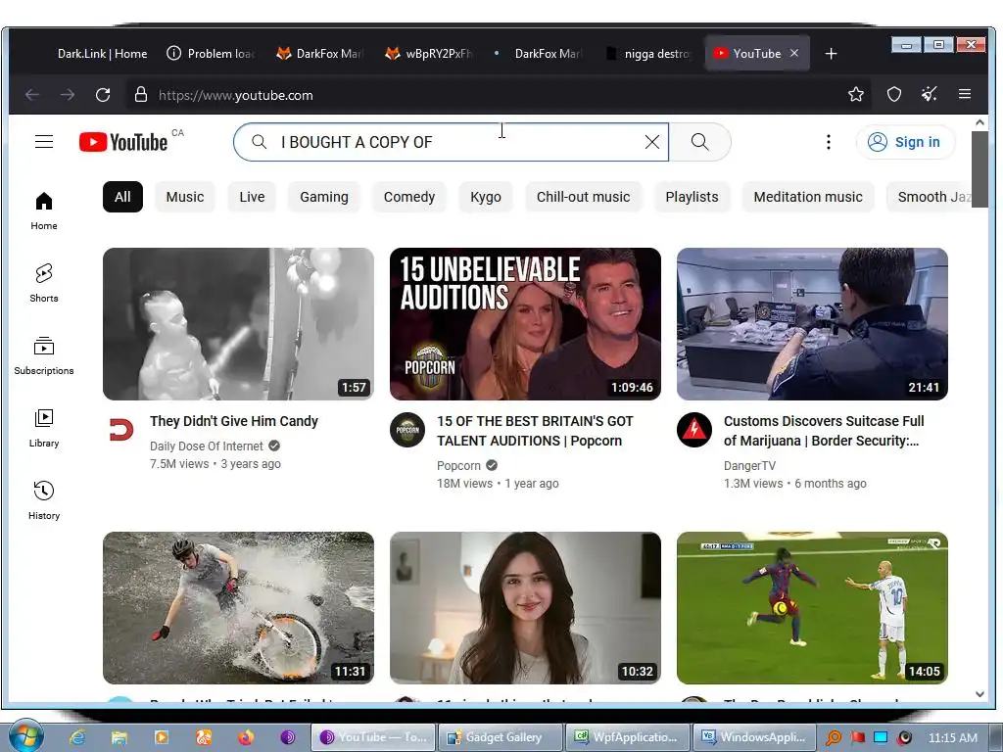This screenshot has height=752, width=1003.
Task: Open History in the sidebar
Action: [x=43, y=500]
